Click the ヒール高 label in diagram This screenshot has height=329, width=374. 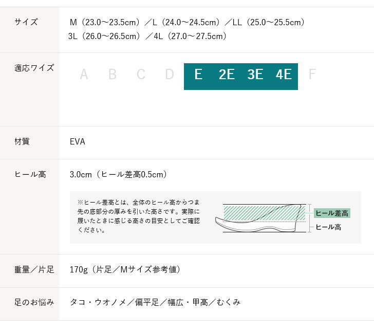click(328, 227)
